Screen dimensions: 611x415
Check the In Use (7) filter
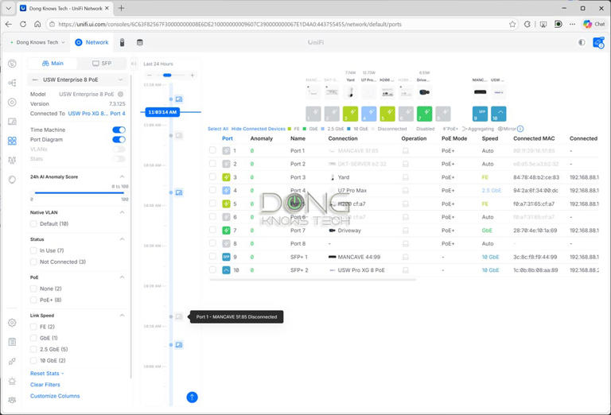coord(33,250)
